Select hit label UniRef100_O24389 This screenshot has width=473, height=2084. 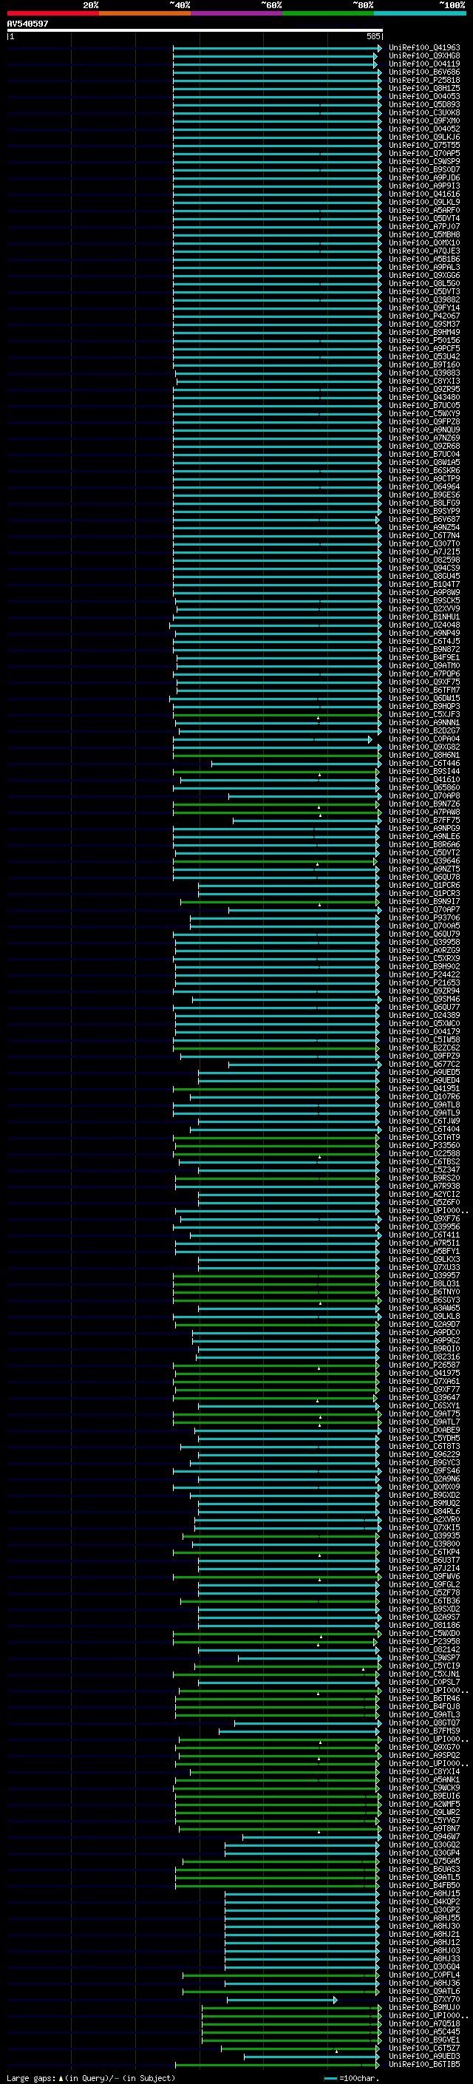click(424, 1016)
